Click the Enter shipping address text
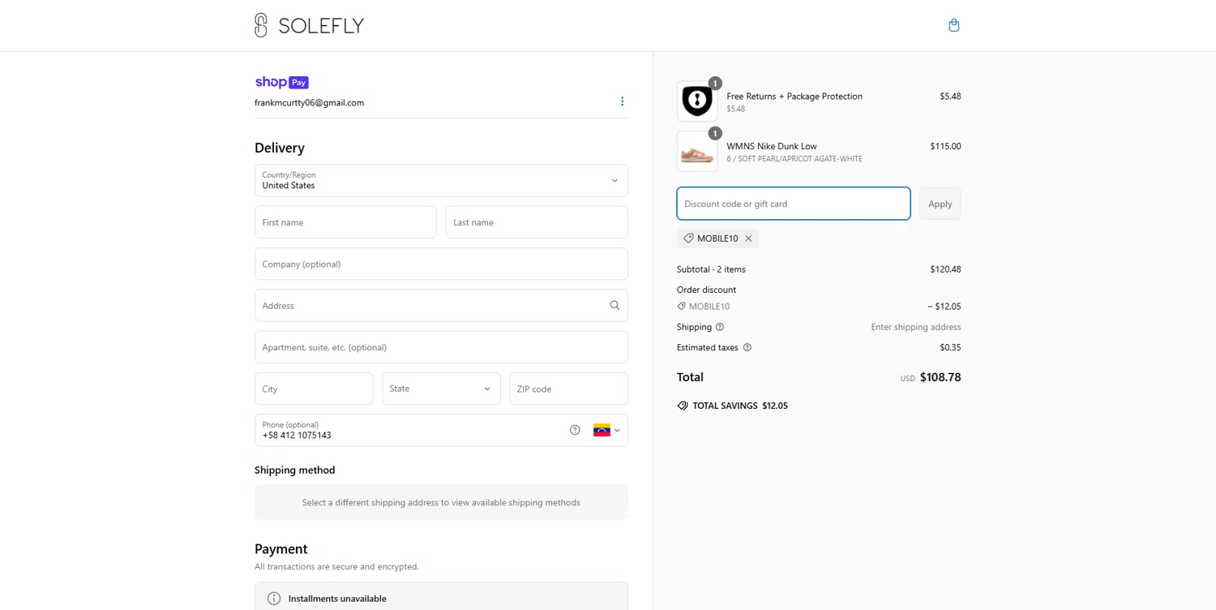The width and height of the screenshot is (1216, 610). click(916, 327)
